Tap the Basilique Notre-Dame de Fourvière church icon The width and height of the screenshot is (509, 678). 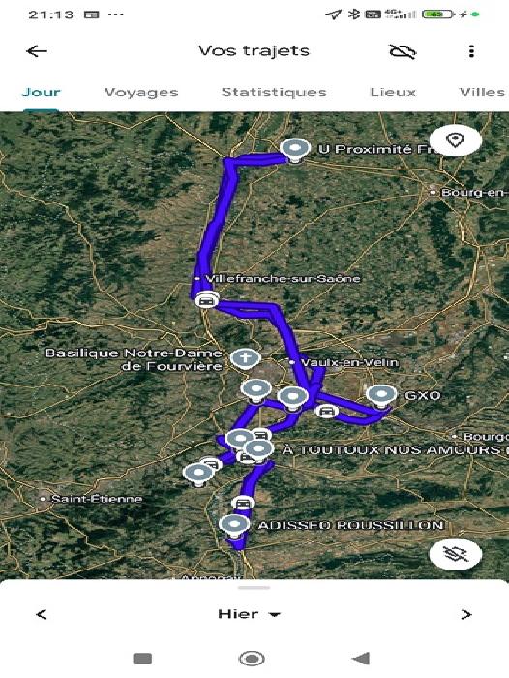pos(245,358)
